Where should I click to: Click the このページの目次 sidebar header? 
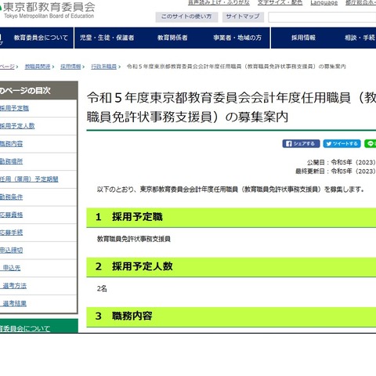click(x=38, y=91)
